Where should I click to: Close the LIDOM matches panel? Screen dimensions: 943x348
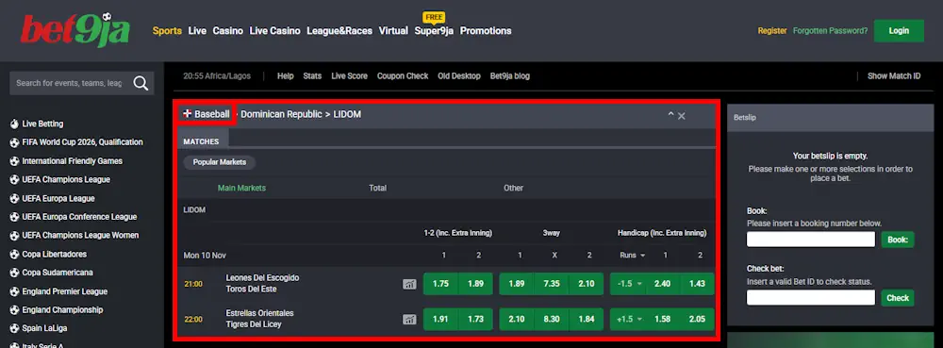point(682,115)
